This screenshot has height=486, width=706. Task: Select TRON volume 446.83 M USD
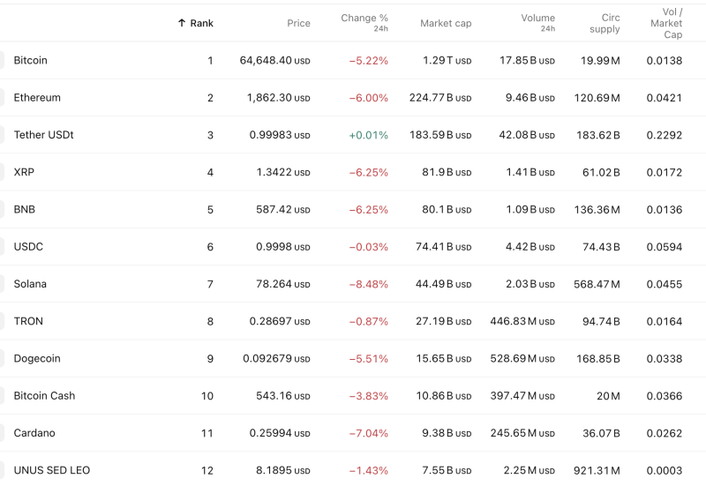(522, 321)
